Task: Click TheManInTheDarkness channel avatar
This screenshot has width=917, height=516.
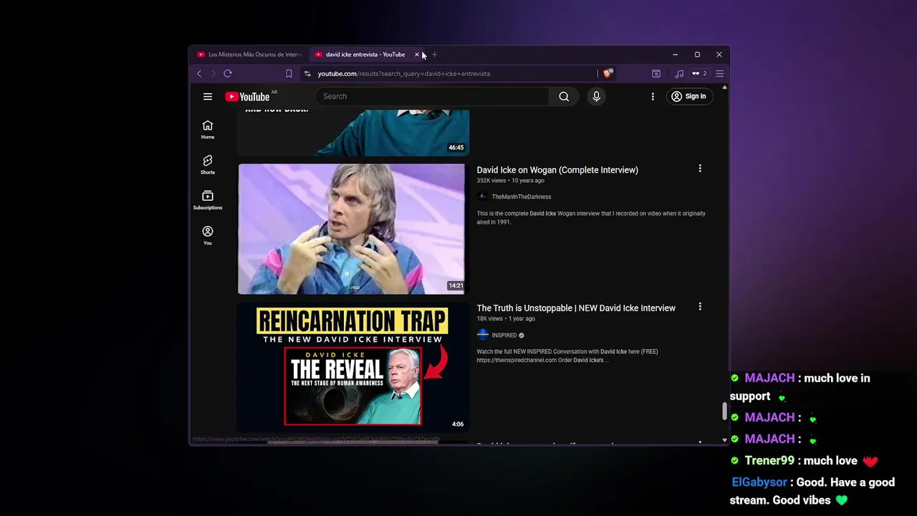Action: [x=483, y=196]
